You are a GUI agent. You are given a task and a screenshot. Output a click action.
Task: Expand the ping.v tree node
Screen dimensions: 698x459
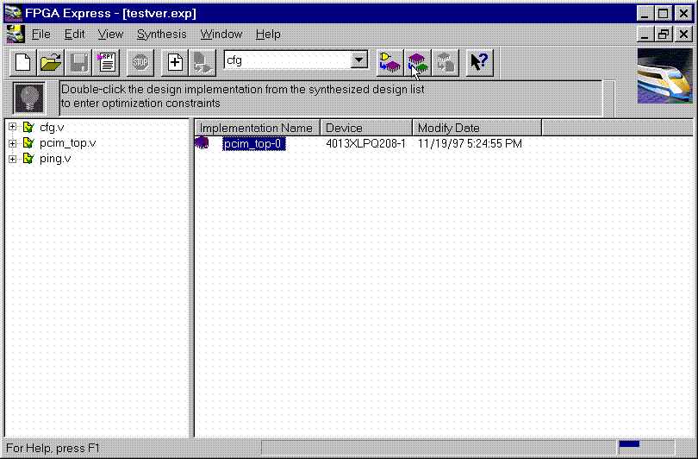pos(12,159)
